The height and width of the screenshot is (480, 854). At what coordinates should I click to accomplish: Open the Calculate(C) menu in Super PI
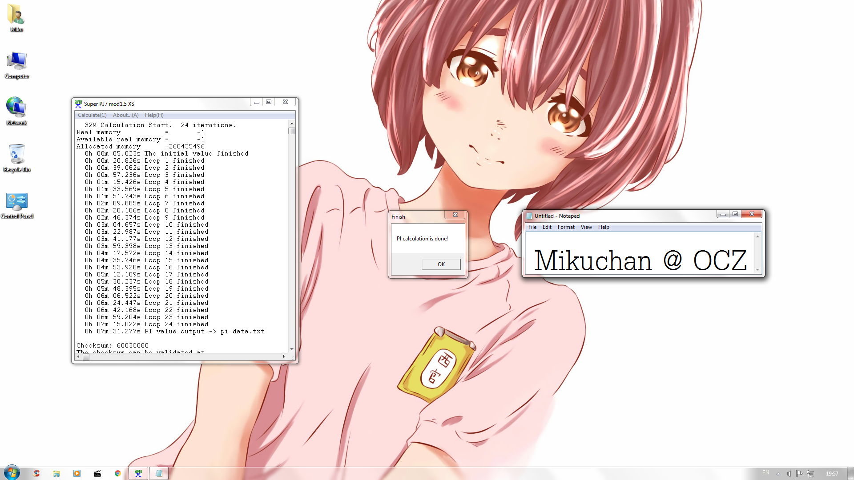coord(92,115)
